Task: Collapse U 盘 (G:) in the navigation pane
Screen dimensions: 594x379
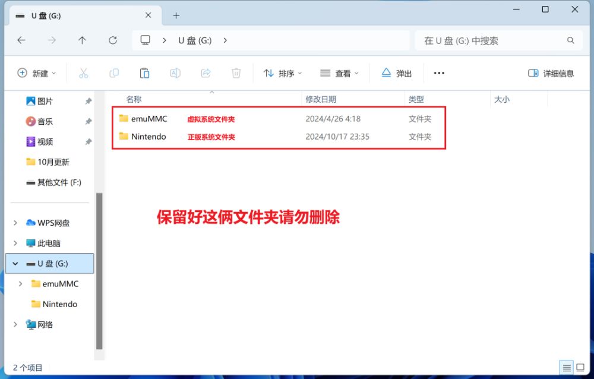Action: (x=15, y=263)
